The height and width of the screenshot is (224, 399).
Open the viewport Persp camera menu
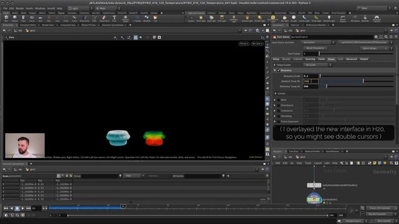tap(244, 44)
